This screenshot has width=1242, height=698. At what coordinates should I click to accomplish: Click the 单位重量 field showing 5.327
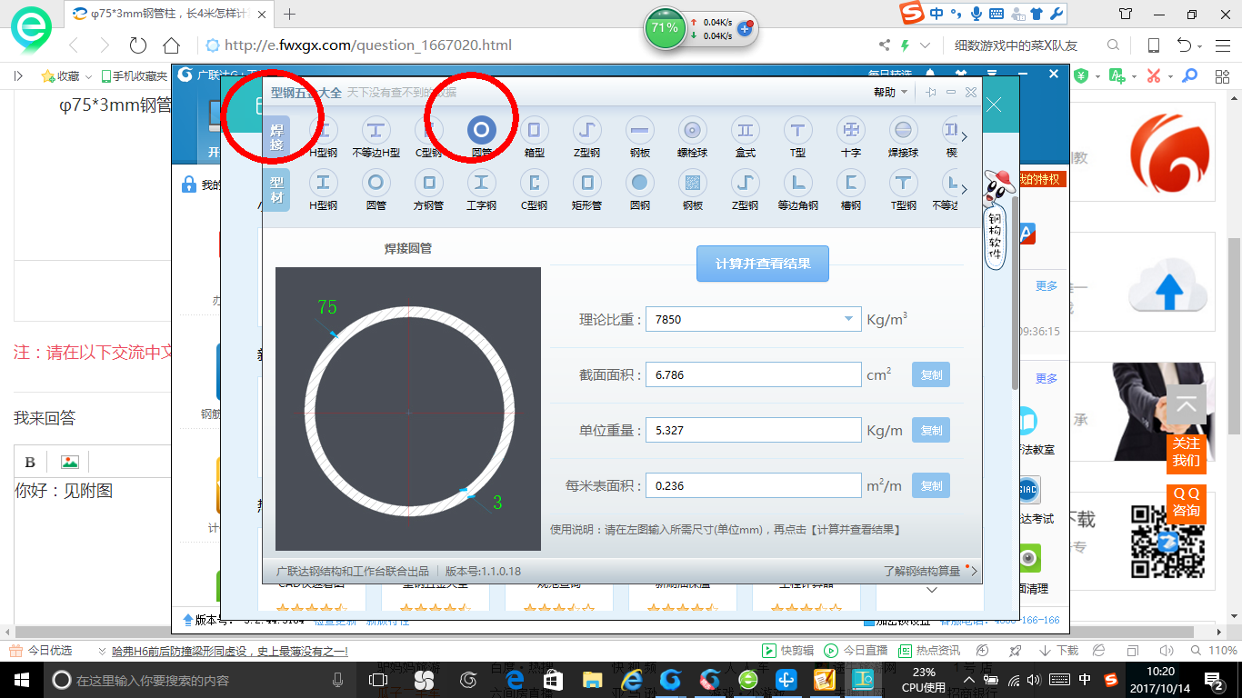coord(753,430)
